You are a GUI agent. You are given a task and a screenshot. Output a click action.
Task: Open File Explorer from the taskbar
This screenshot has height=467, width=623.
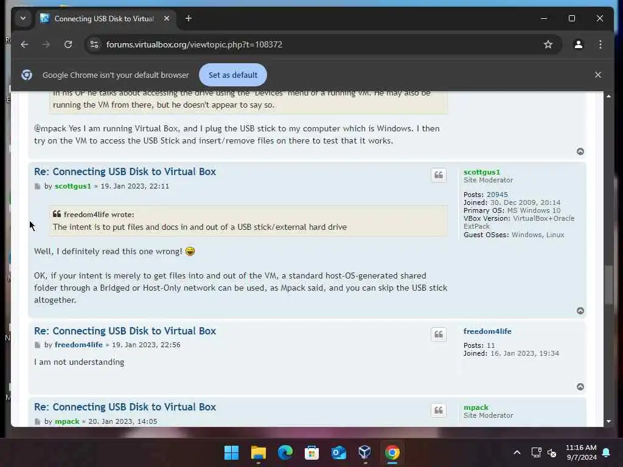coord(258,452)
